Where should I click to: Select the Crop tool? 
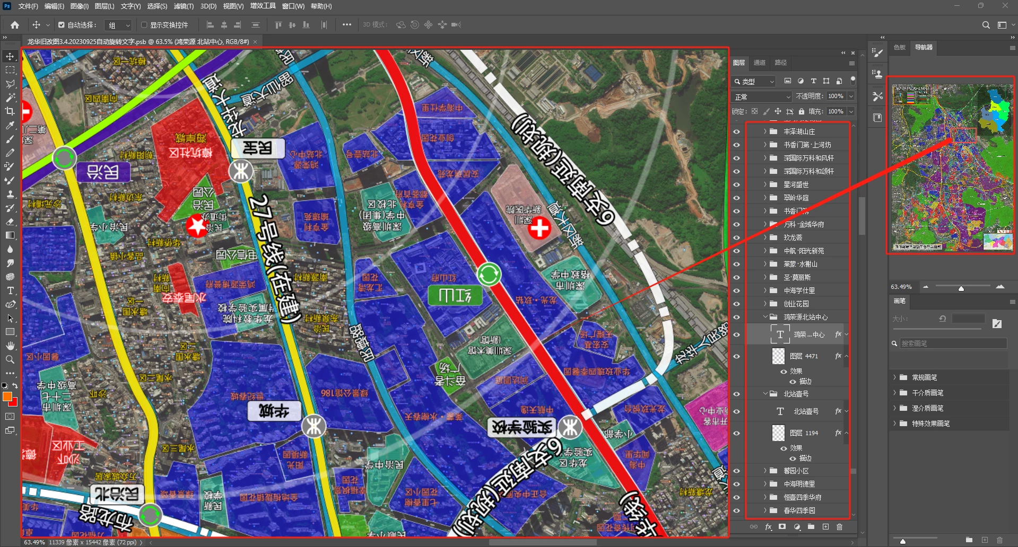pyautogui.click(x=10, y=111)
